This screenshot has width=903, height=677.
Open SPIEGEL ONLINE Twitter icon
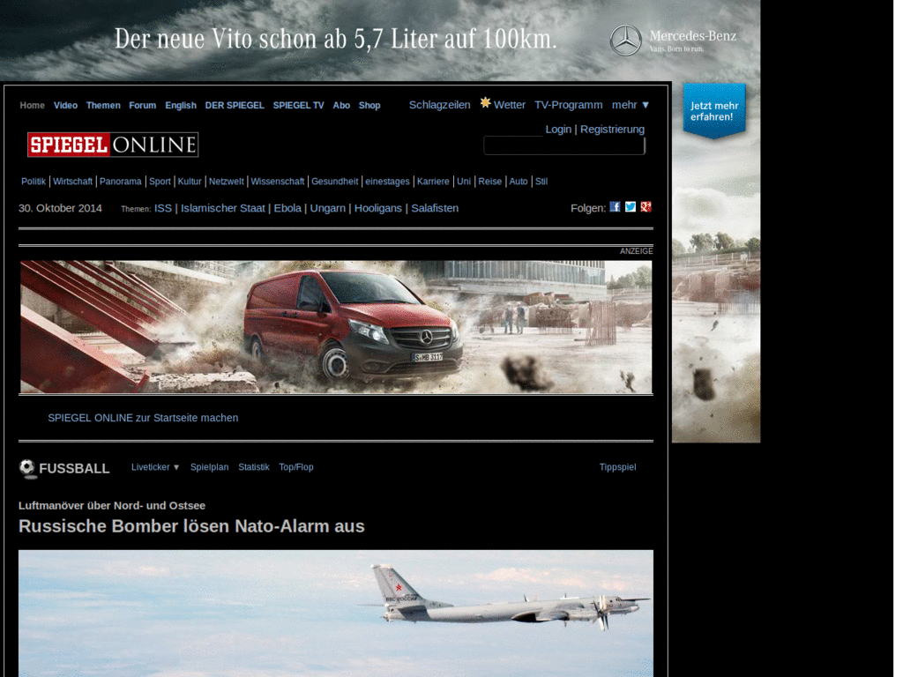631,206
